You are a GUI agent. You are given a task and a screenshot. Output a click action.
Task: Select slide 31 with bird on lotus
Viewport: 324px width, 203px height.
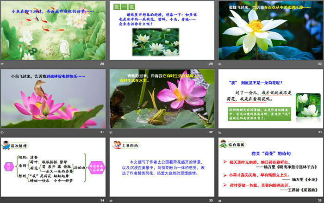pos(53,98)
